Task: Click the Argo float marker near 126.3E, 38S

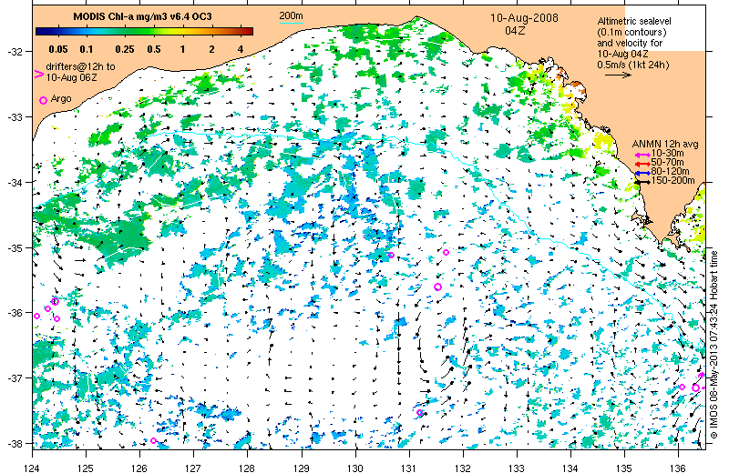Action: (x=154, y=440)
